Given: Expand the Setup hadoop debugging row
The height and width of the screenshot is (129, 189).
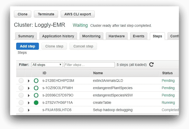Looking at the screenshot, I should [29, 110].
